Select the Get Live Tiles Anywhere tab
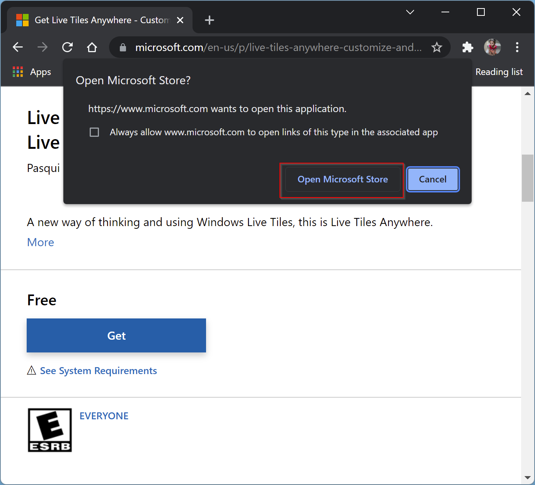 [100, 20]
